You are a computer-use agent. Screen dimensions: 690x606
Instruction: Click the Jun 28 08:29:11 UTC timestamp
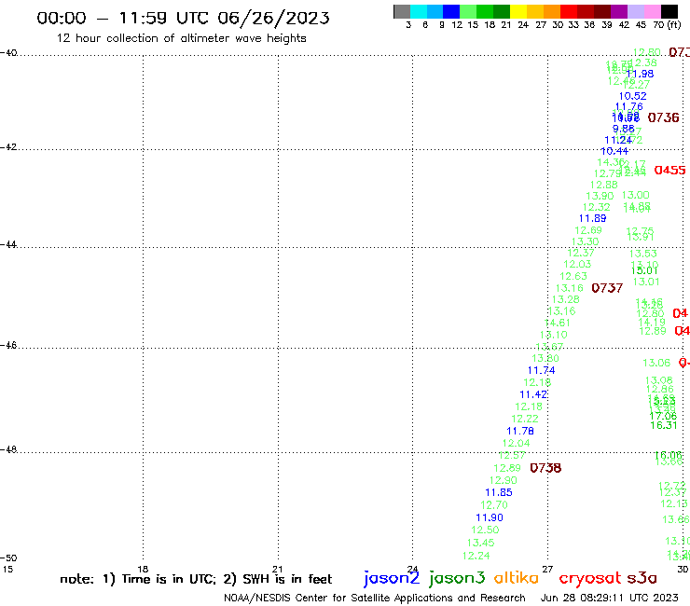point(609,598)
